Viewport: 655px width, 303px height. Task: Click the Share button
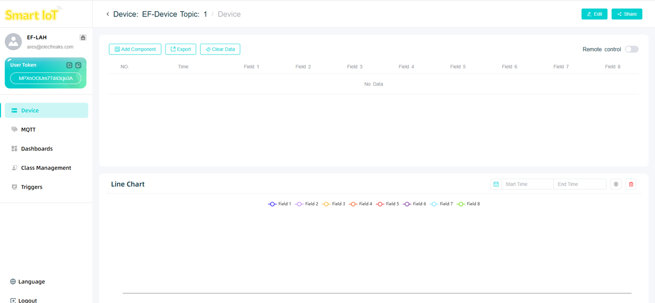coord(627,14)
